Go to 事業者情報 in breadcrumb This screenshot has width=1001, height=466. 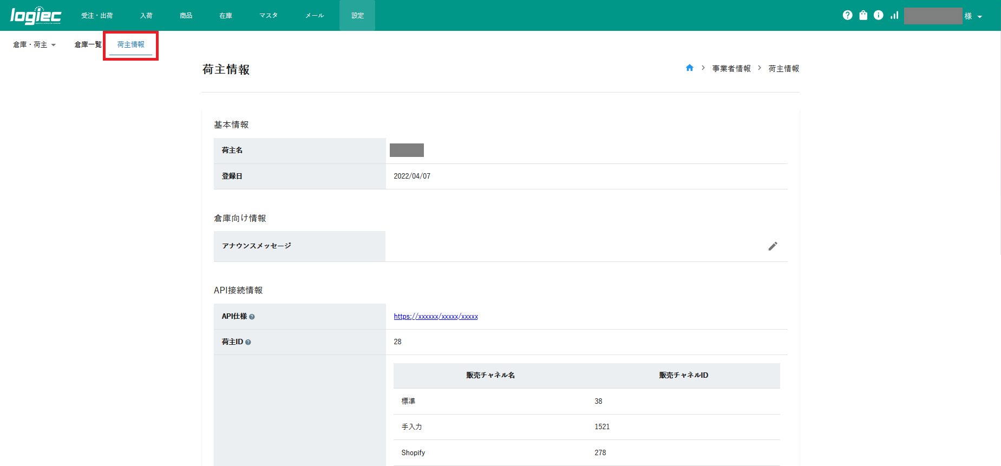(731, 69)
